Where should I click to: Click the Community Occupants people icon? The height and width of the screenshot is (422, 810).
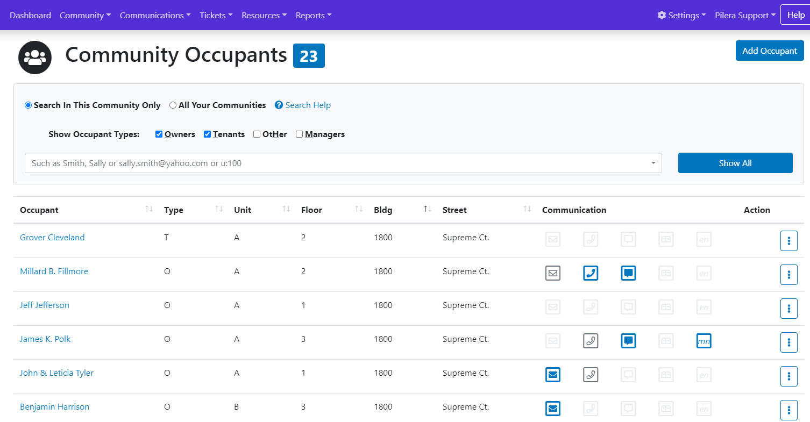[x=34, y=57]
